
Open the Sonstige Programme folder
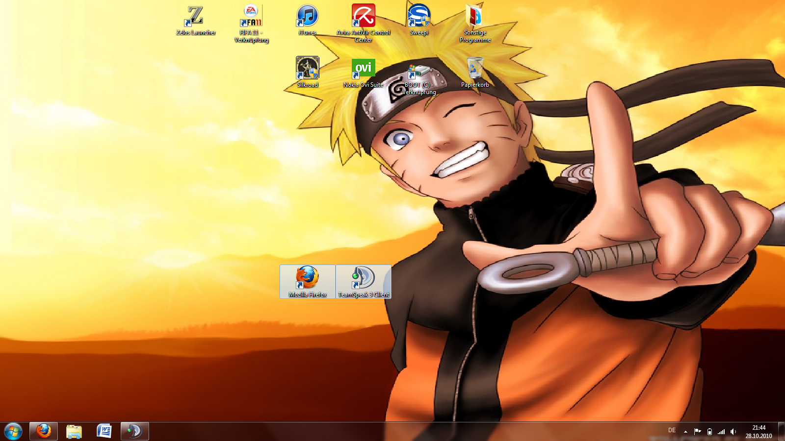[474, 17]
